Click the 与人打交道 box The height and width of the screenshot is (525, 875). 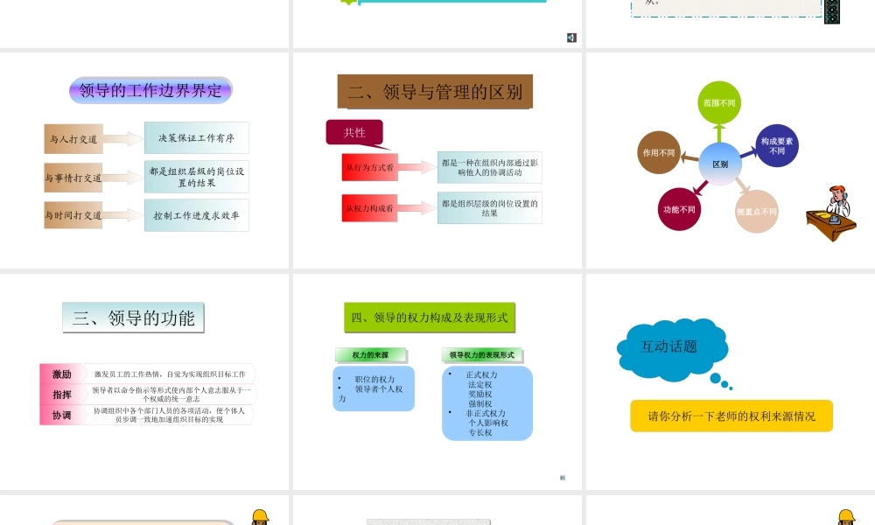point(73,139)
